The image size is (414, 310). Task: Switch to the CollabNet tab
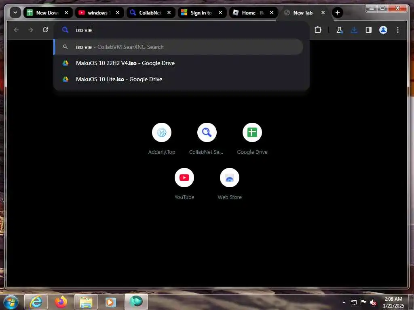click(151, 13)
